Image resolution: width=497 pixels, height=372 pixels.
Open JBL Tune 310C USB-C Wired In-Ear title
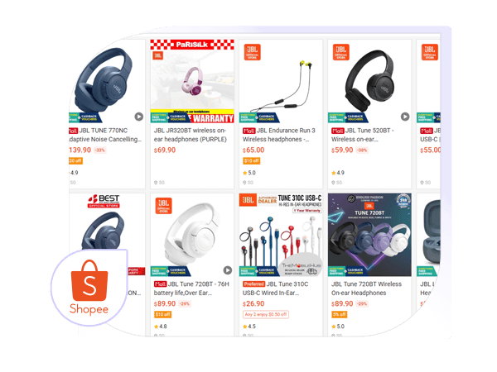pyautogui.click(x=276, y=289)
